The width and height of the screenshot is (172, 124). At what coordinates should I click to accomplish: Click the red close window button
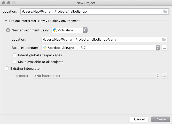tap(4, 3)
